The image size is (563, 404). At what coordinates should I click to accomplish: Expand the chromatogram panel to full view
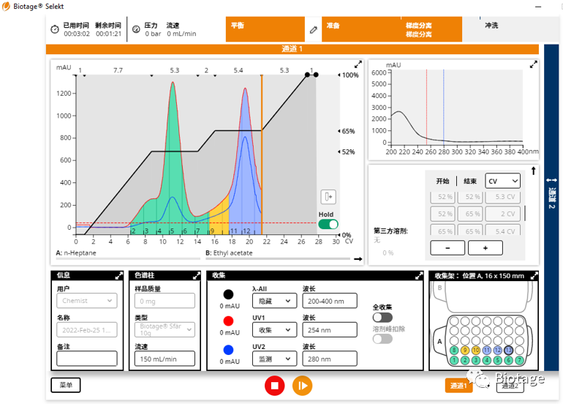coord(358,64)
